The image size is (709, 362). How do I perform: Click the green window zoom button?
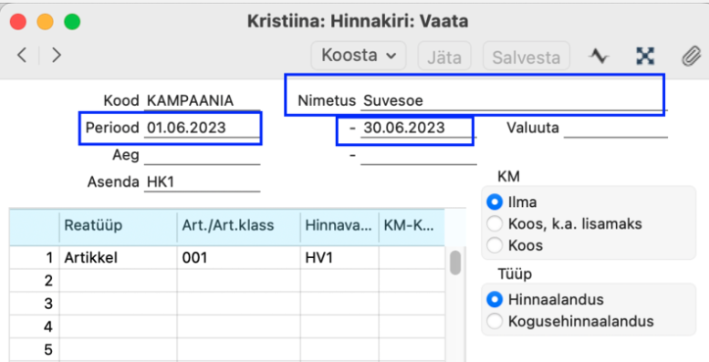(72, 21)
